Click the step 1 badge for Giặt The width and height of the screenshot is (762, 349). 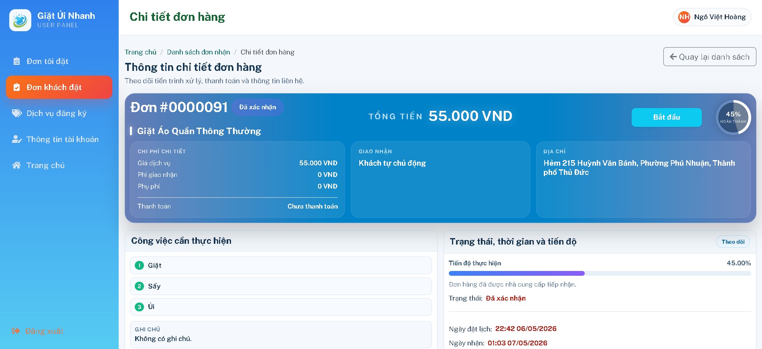click(x=139, y=265)
